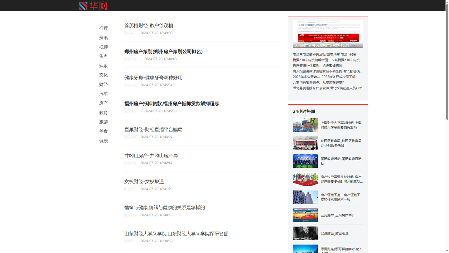Click 财经新闻 tag under 直果财经 article

[131, 137]
